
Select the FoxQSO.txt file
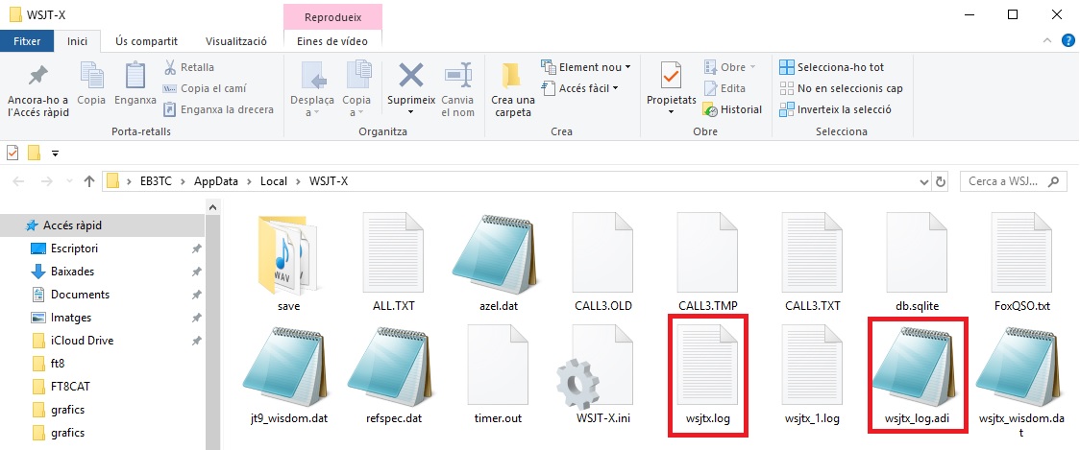1022,262
